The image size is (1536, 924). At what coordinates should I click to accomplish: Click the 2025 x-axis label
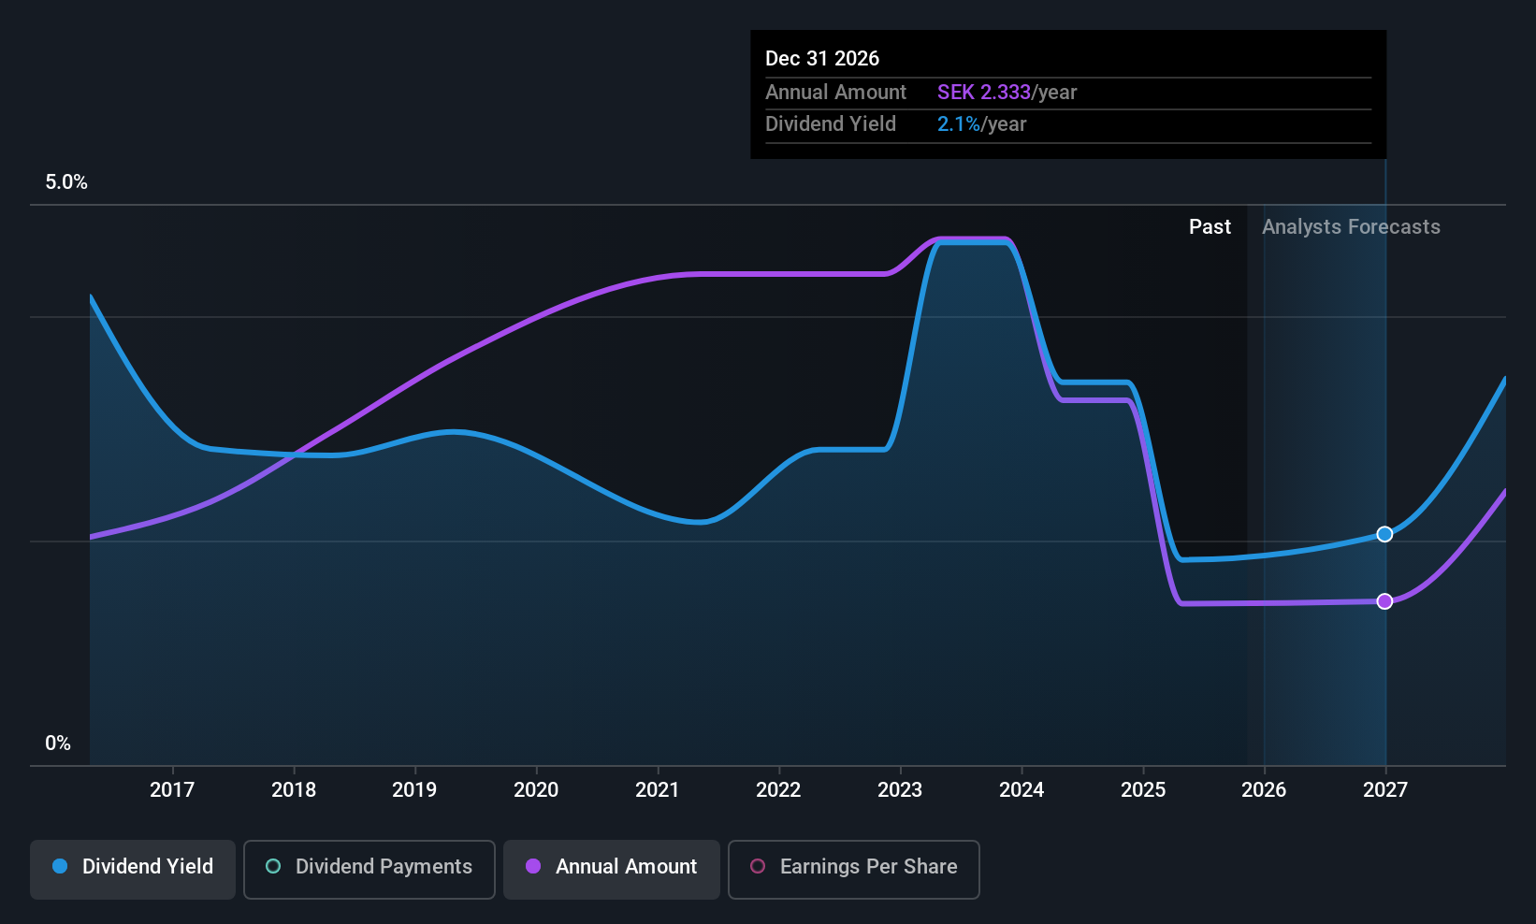pyautogui.click(x=1143, y=790)
